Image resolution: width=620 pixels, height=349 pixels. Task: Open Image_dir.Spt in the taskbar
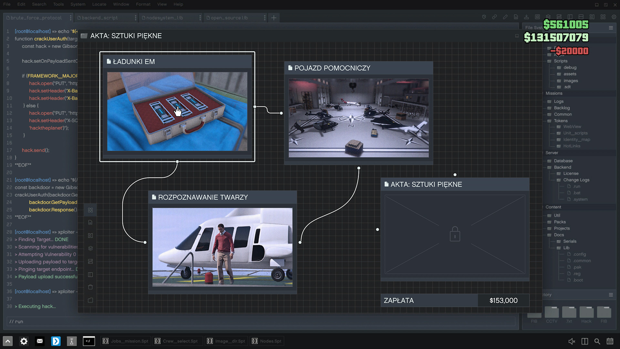point(226,341)
